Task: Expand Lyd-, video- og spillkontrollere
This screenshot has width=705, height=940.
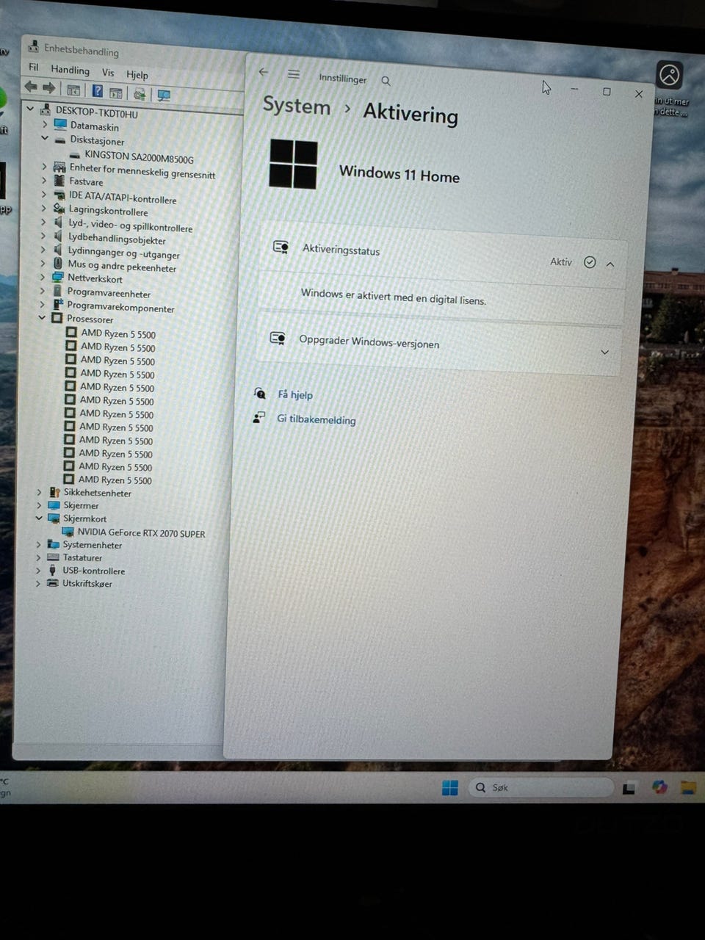Action: (x=43, y=222)
